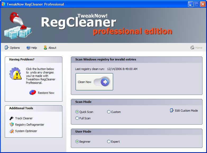The width and height of the screenshot is (207, 153).
Task: Click the title bar application icon
Action: (3, 4)
